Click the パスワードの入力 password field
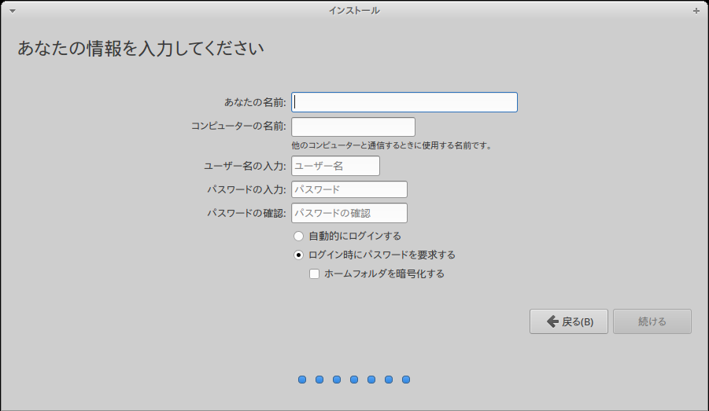This screenshot has height=411, width=709. pyautogui.click(x=349, y=189)
